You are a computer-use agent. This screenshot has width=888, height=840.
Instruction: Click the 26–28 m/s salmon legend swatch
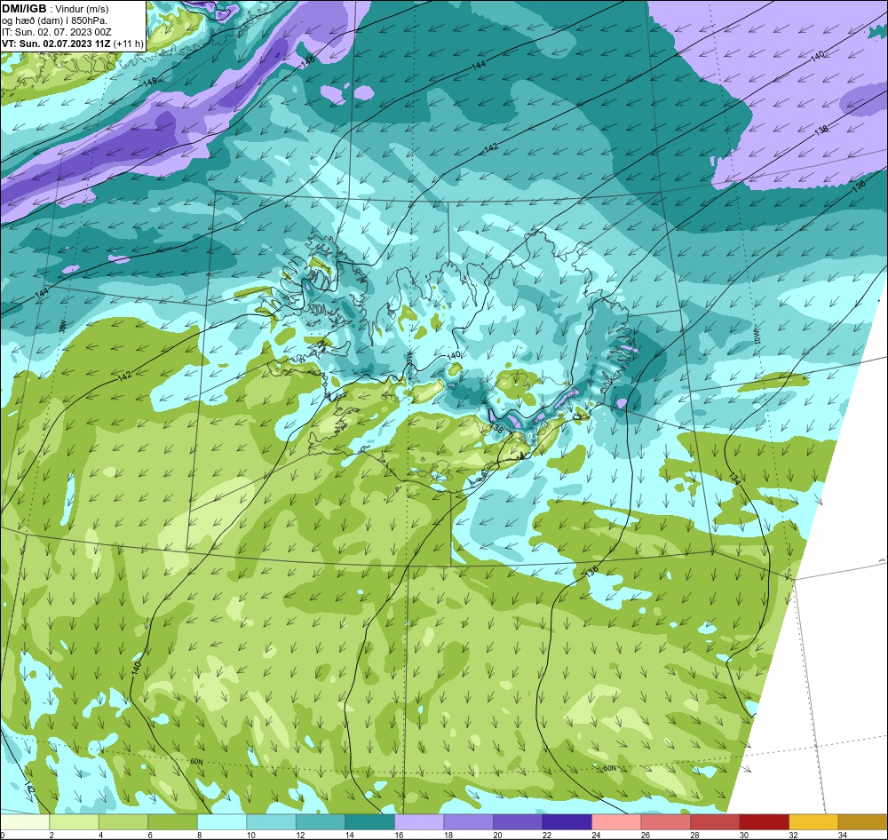click(x=665, y=822)
